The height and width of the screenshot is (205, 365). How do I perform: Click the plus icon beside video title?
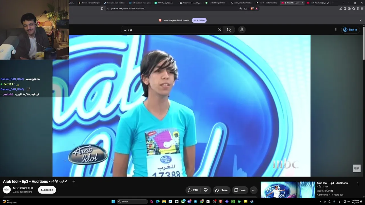pos(74,181)
